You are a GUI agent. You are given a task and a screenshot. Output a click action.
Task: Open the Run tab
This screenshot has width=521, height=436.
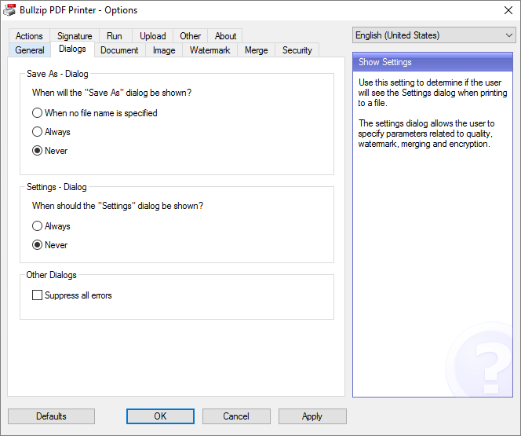(x=115, y=36)
